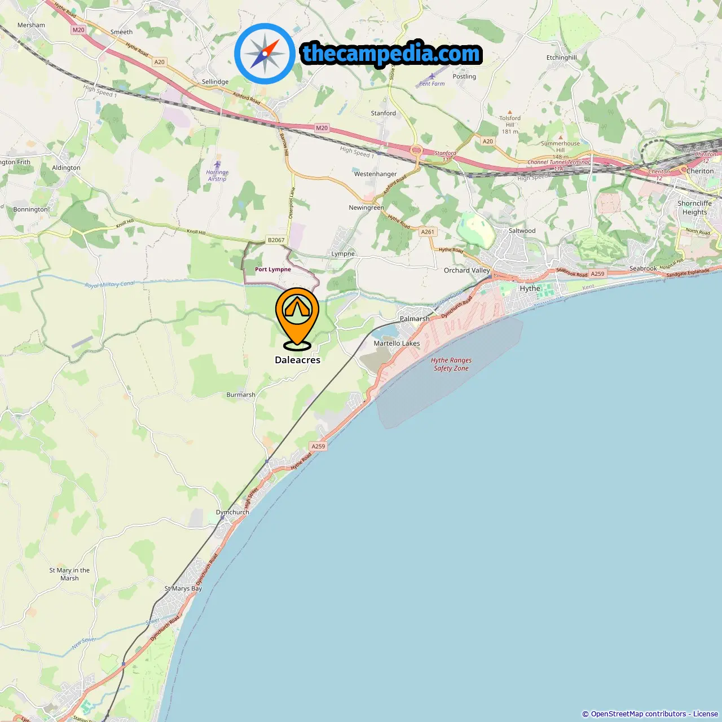Image resolution: width=722 pixels, height=722 pixels.
Task: Open the License link
Action: [x=706, y=714]
